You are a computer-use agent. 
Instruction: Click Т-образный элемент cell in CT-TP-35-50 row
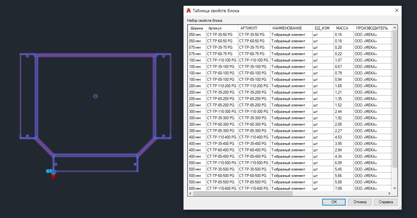(x=291, y=35)
